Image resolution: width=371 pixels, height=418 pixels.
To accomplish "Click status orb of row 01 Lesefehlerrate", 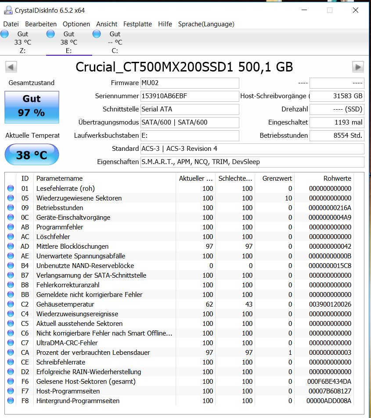I will 11,188.
